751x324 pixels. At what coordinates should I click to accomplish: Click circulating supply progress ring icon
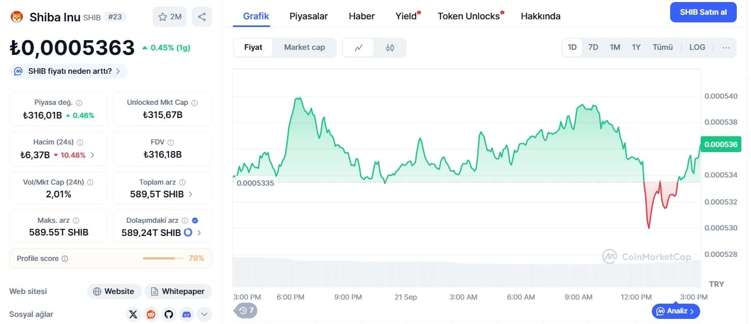click(188, 232)
